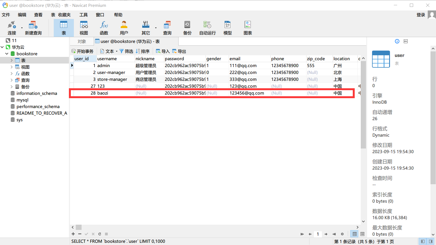
Task: Expand the 视图 tree node
Action: [x=12, y=67]
